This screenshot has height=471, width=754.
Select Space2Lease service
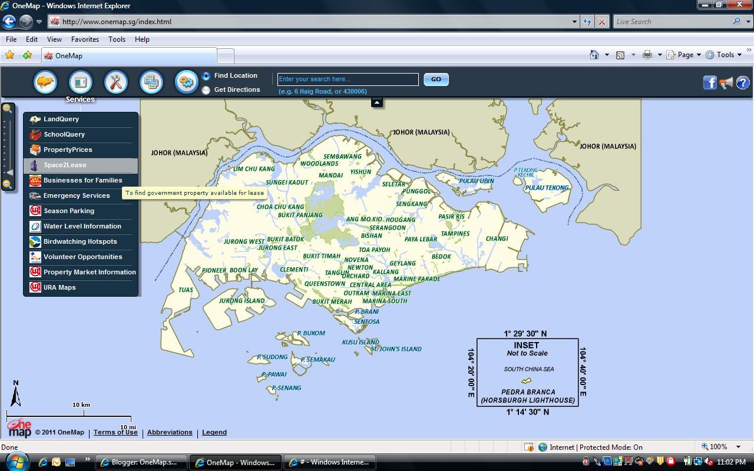click(81, 165)
